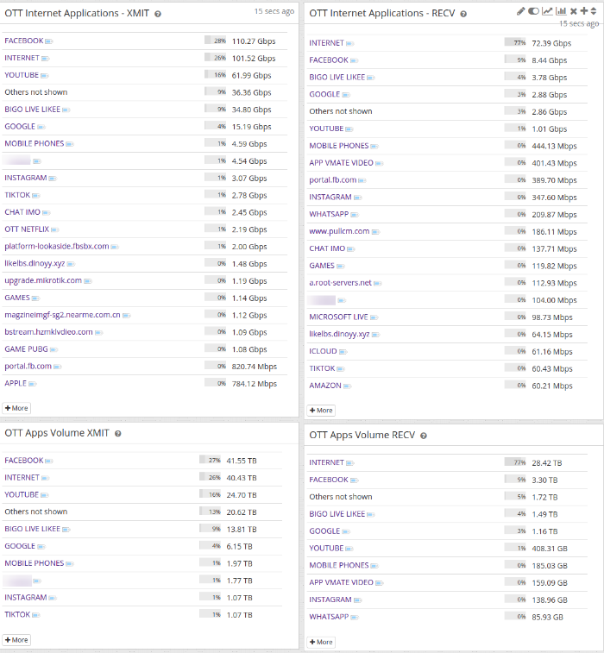Click tag icon next to YOUTUBE 61.99 Gbps
The height and width of the screenshot is (653, 604).
coord(45,75)
